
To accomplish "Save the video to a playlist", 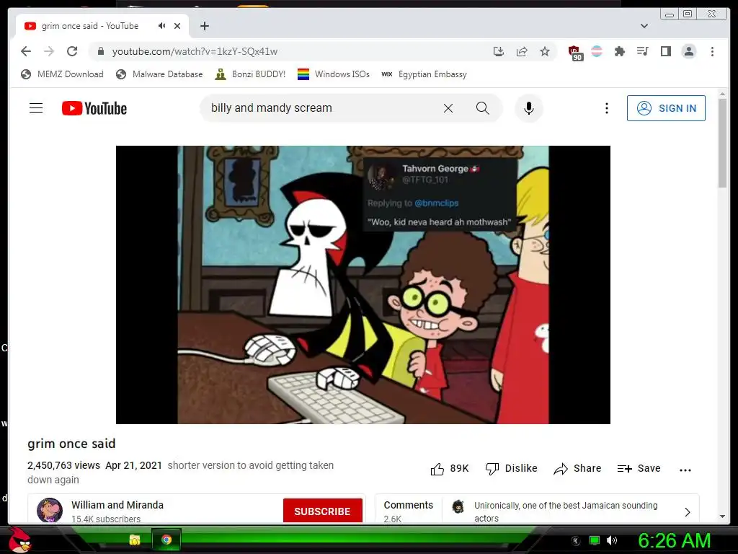I will [639, 469].
